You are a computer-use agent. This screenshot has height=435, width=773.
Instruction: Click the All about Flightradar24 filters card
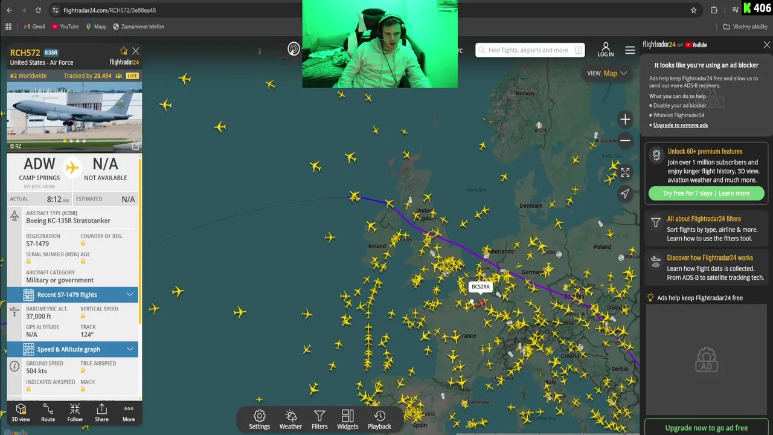click(x=706, y=228)
